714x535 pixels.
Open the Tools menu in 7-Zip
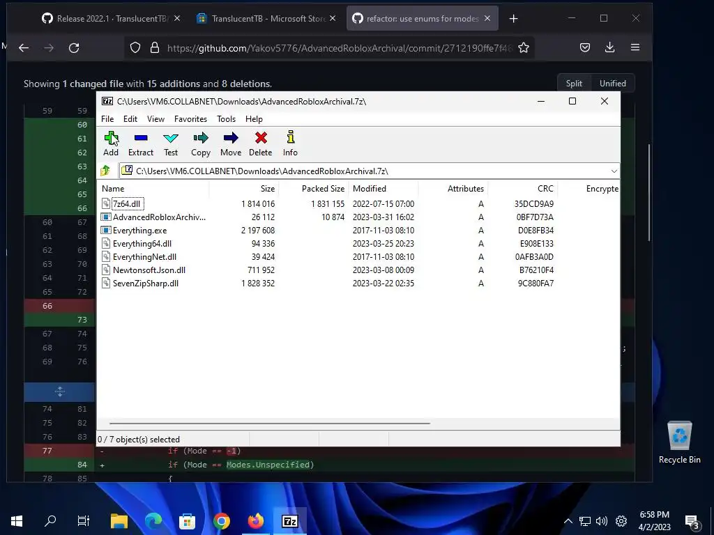click(226, 118)
